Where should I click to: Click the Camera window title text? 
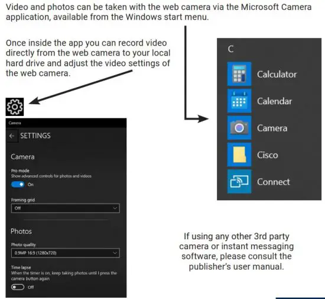click(15, 123)
